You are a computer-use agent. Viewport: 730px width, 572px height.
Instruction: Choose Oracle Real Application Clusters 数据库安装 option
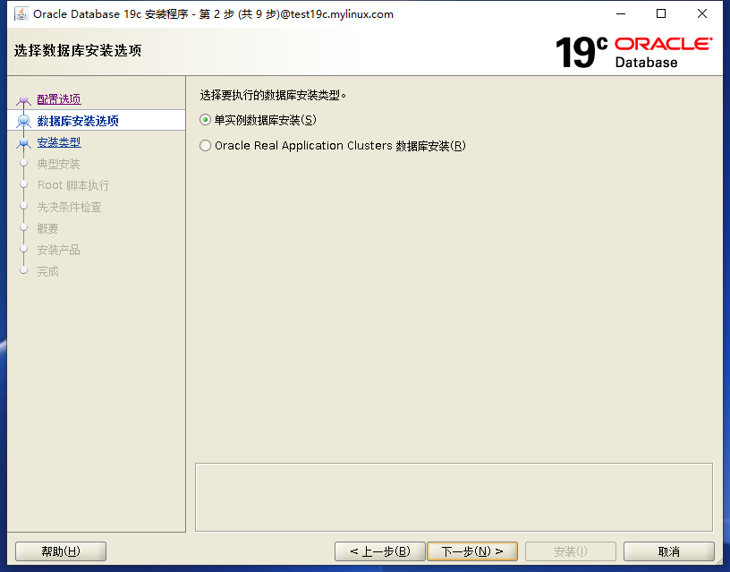tap(206, 146)
